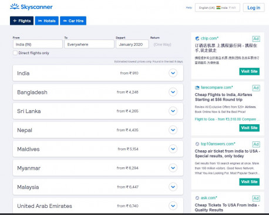
Task: Open the farecompare.com ad link
Action: tap(217, 87)
